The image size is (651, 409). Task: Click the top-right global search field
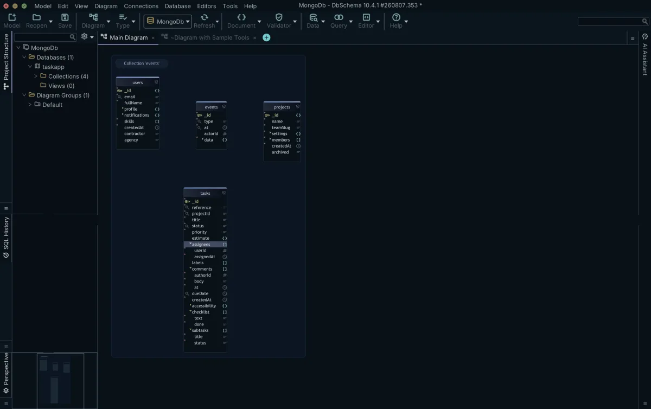(x=613, y=22)
